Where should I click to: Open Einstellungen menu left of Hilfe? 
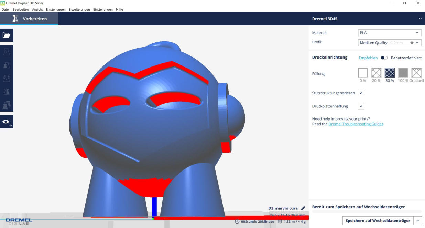[103, 9]
